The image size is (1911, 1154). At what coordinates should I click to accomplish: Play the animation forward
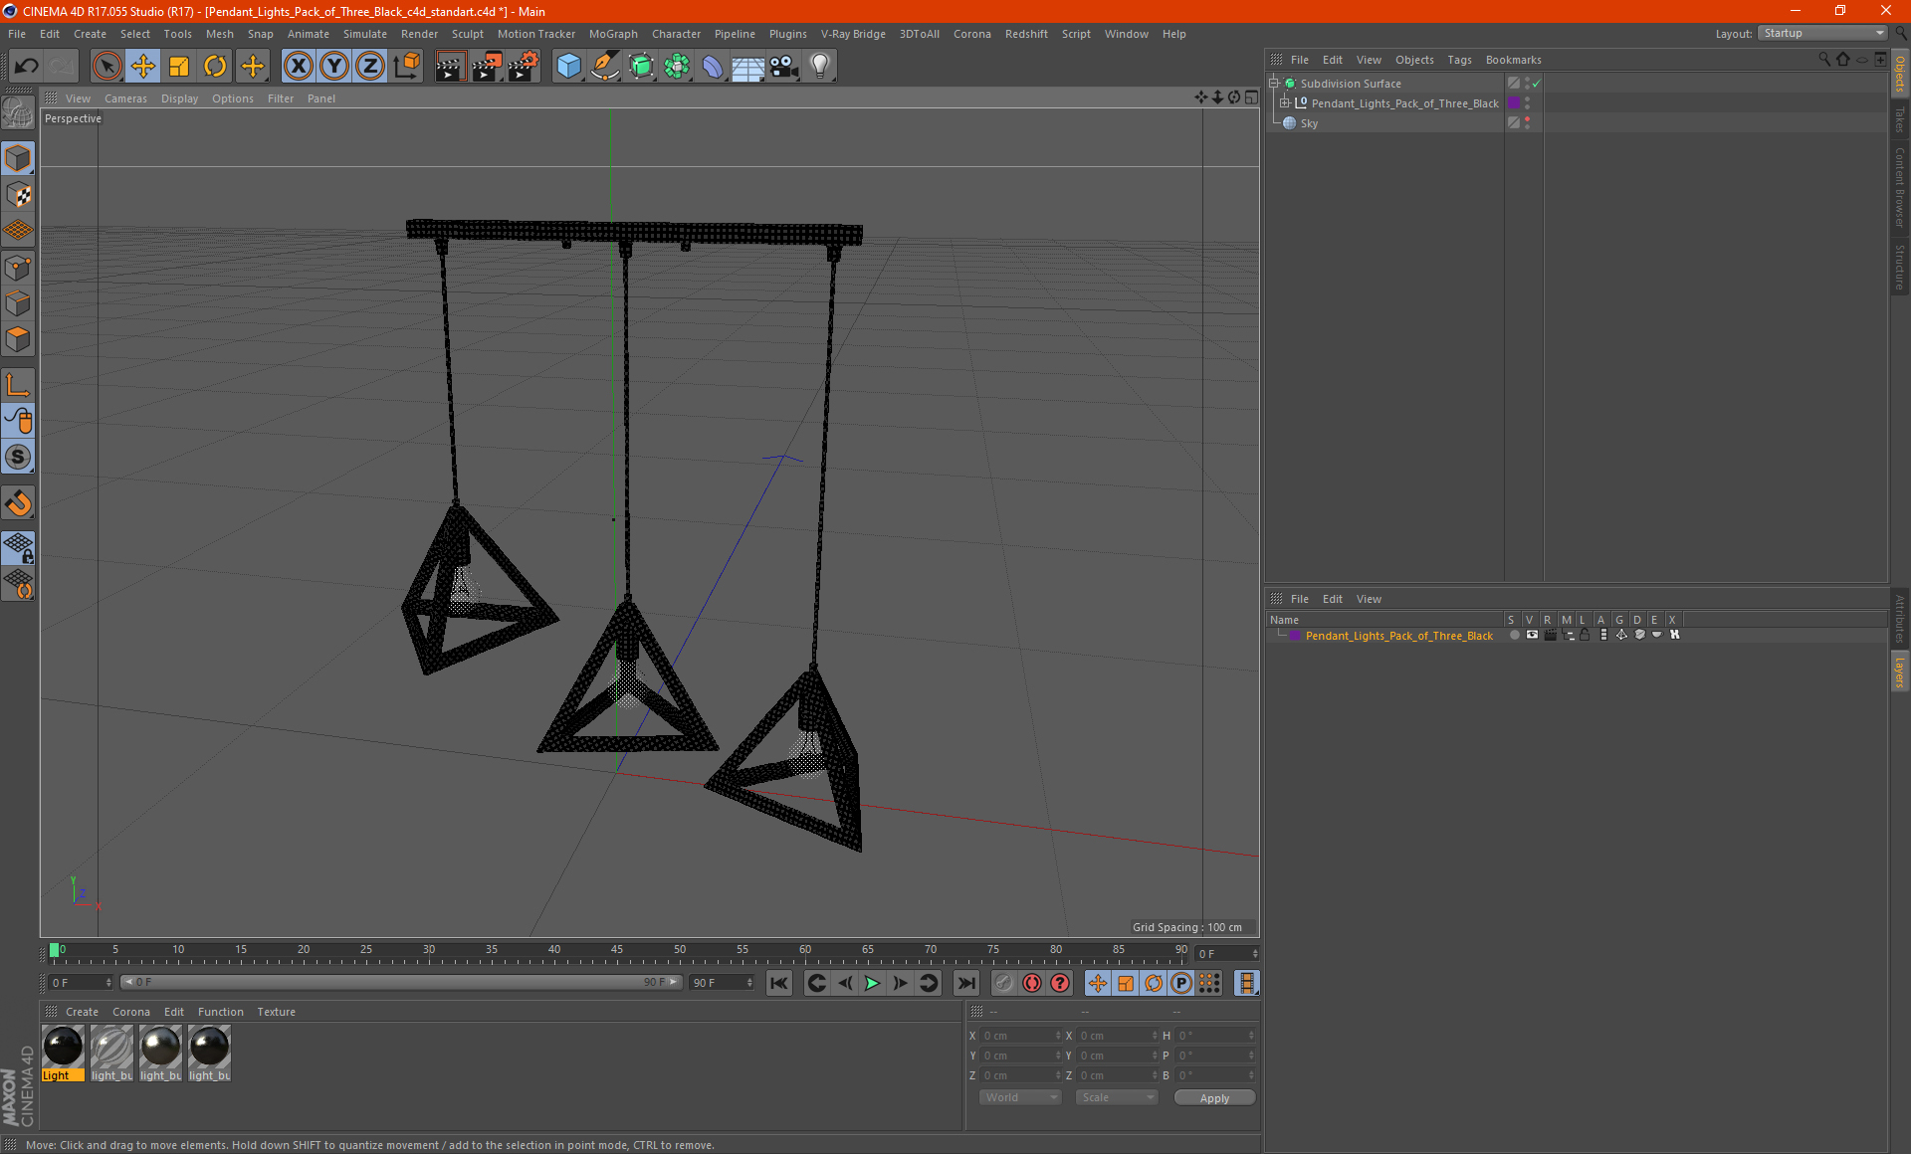(x=872, y=983)
